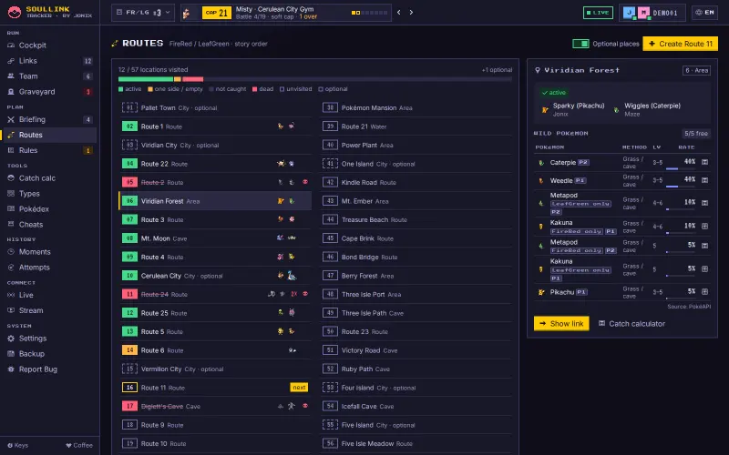Click the Create Route 11 button
This screenshot has height=455, width=729.
pos(680,44)
